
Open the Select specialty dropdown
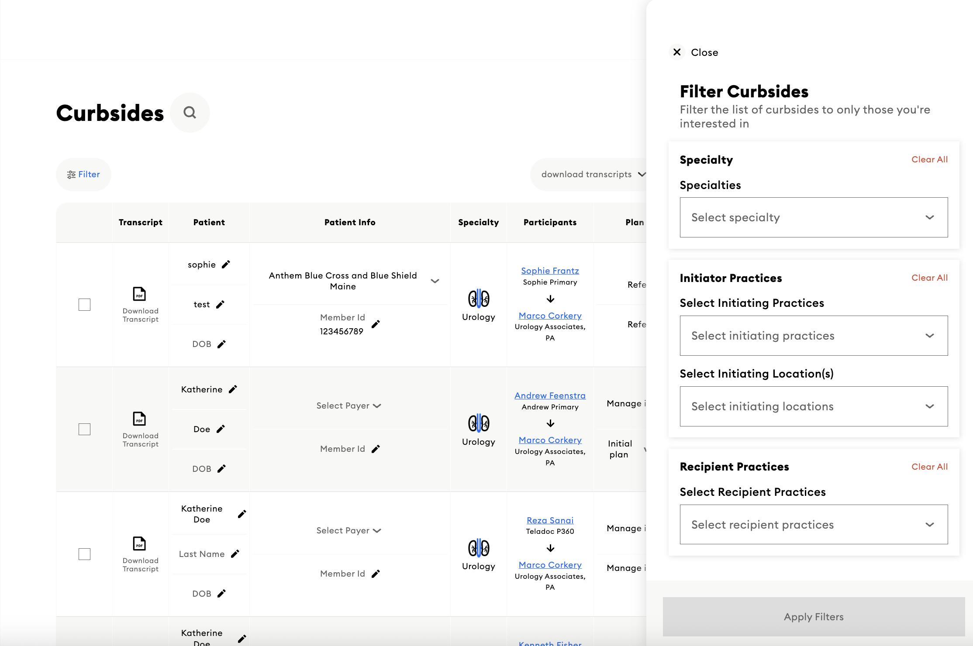pos(813,217)
